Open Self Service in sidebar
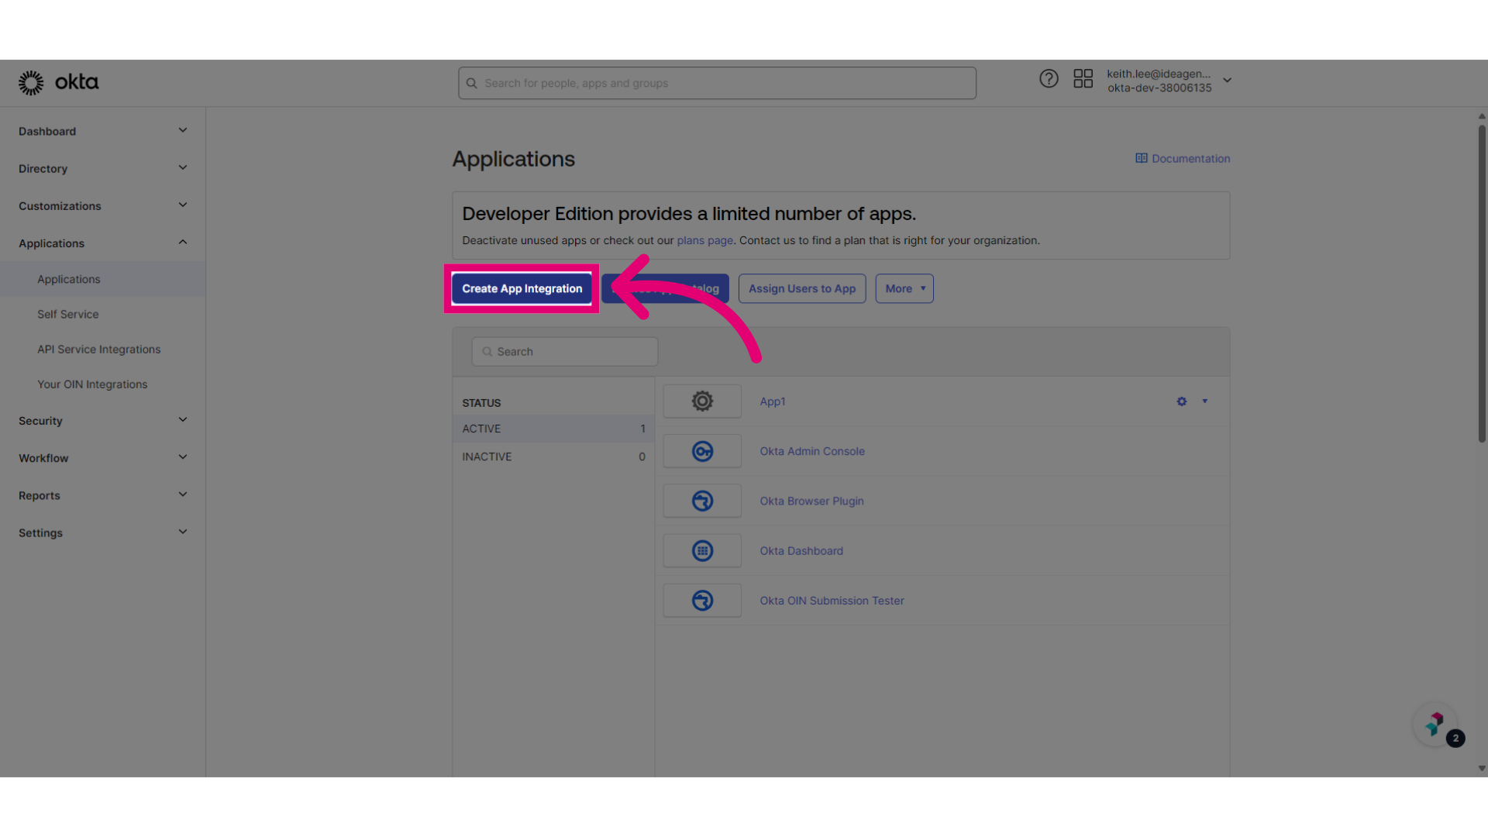1488x837 pixels. [x=68, y=315]
